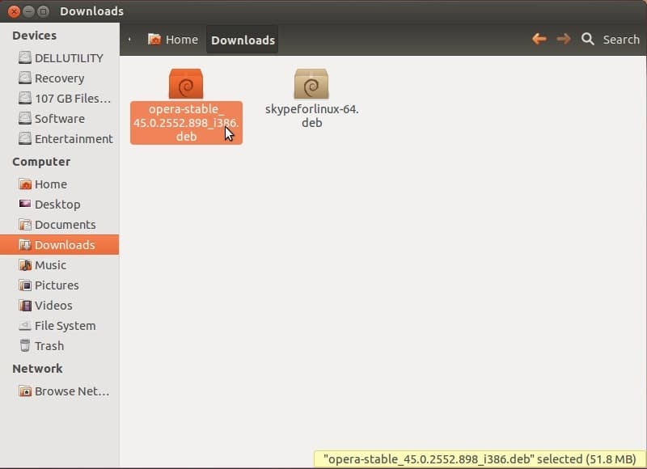
Task: Click the Pictures folder icon in sidebar
Action: [25, 285]
